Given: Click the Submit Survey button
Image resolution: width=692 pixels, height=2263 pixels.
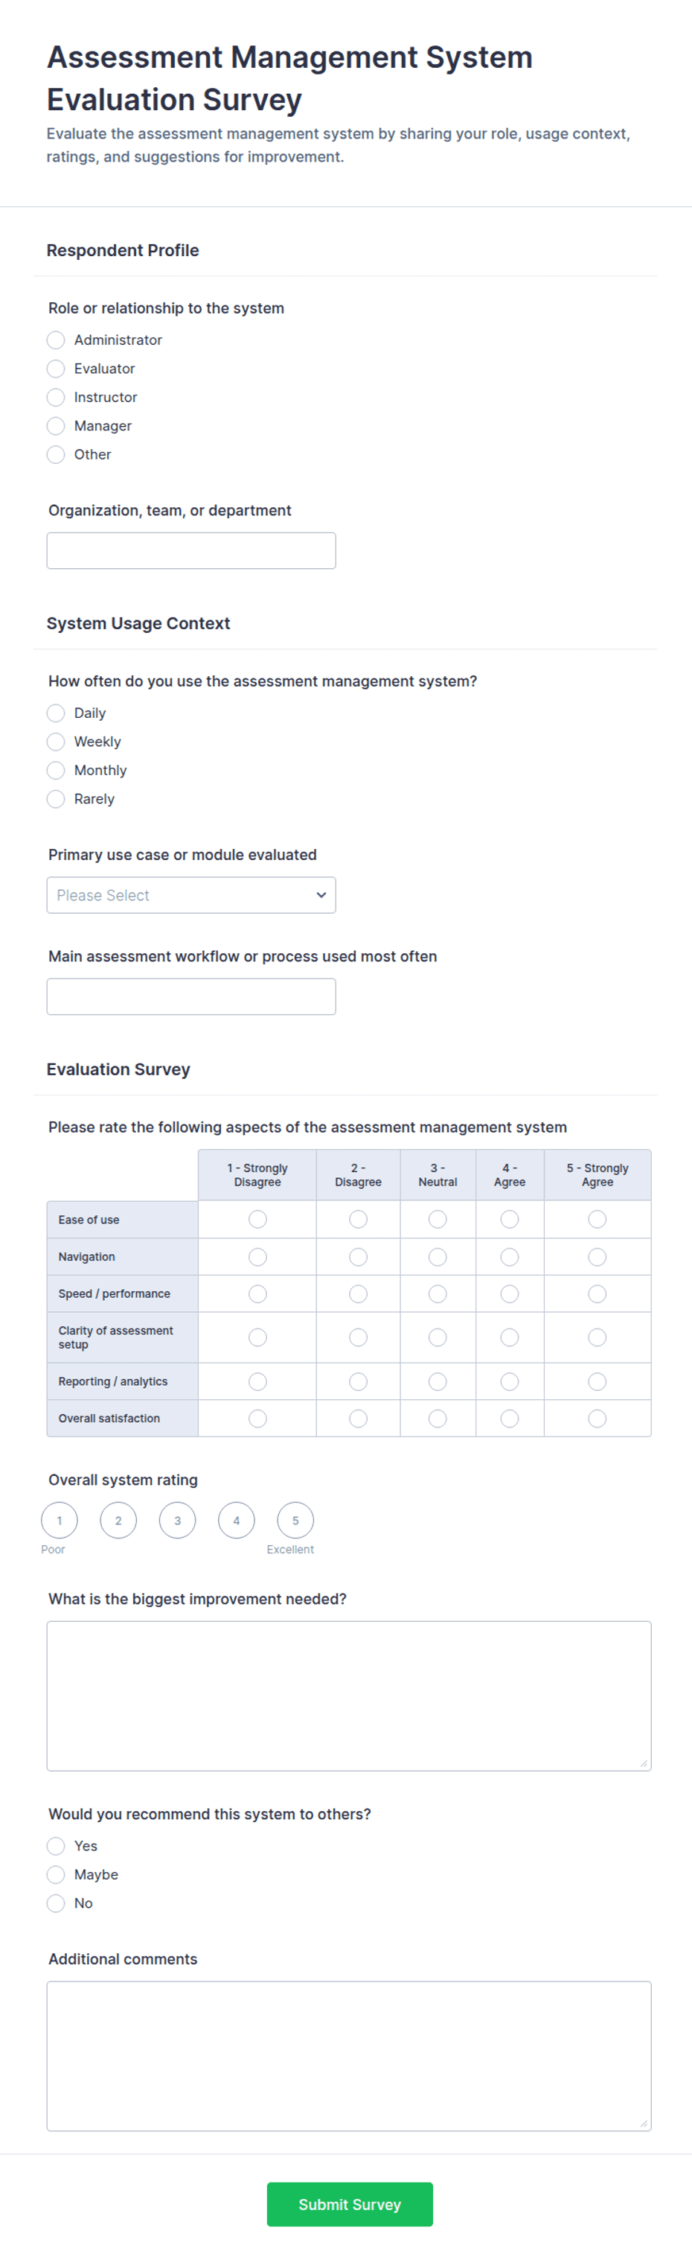Looking at the screenshot, I should [350, 2204].
